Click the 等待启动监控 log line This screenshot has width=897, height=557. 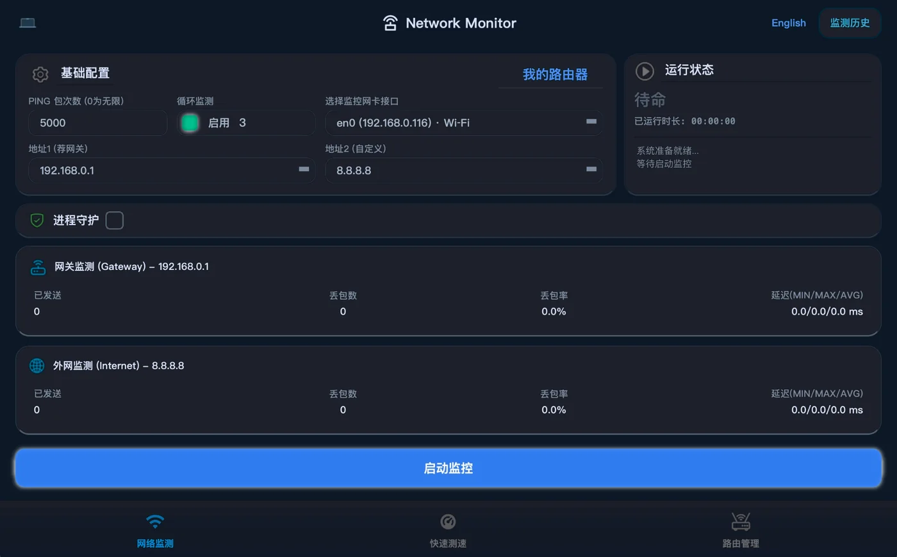coord(664,163)
